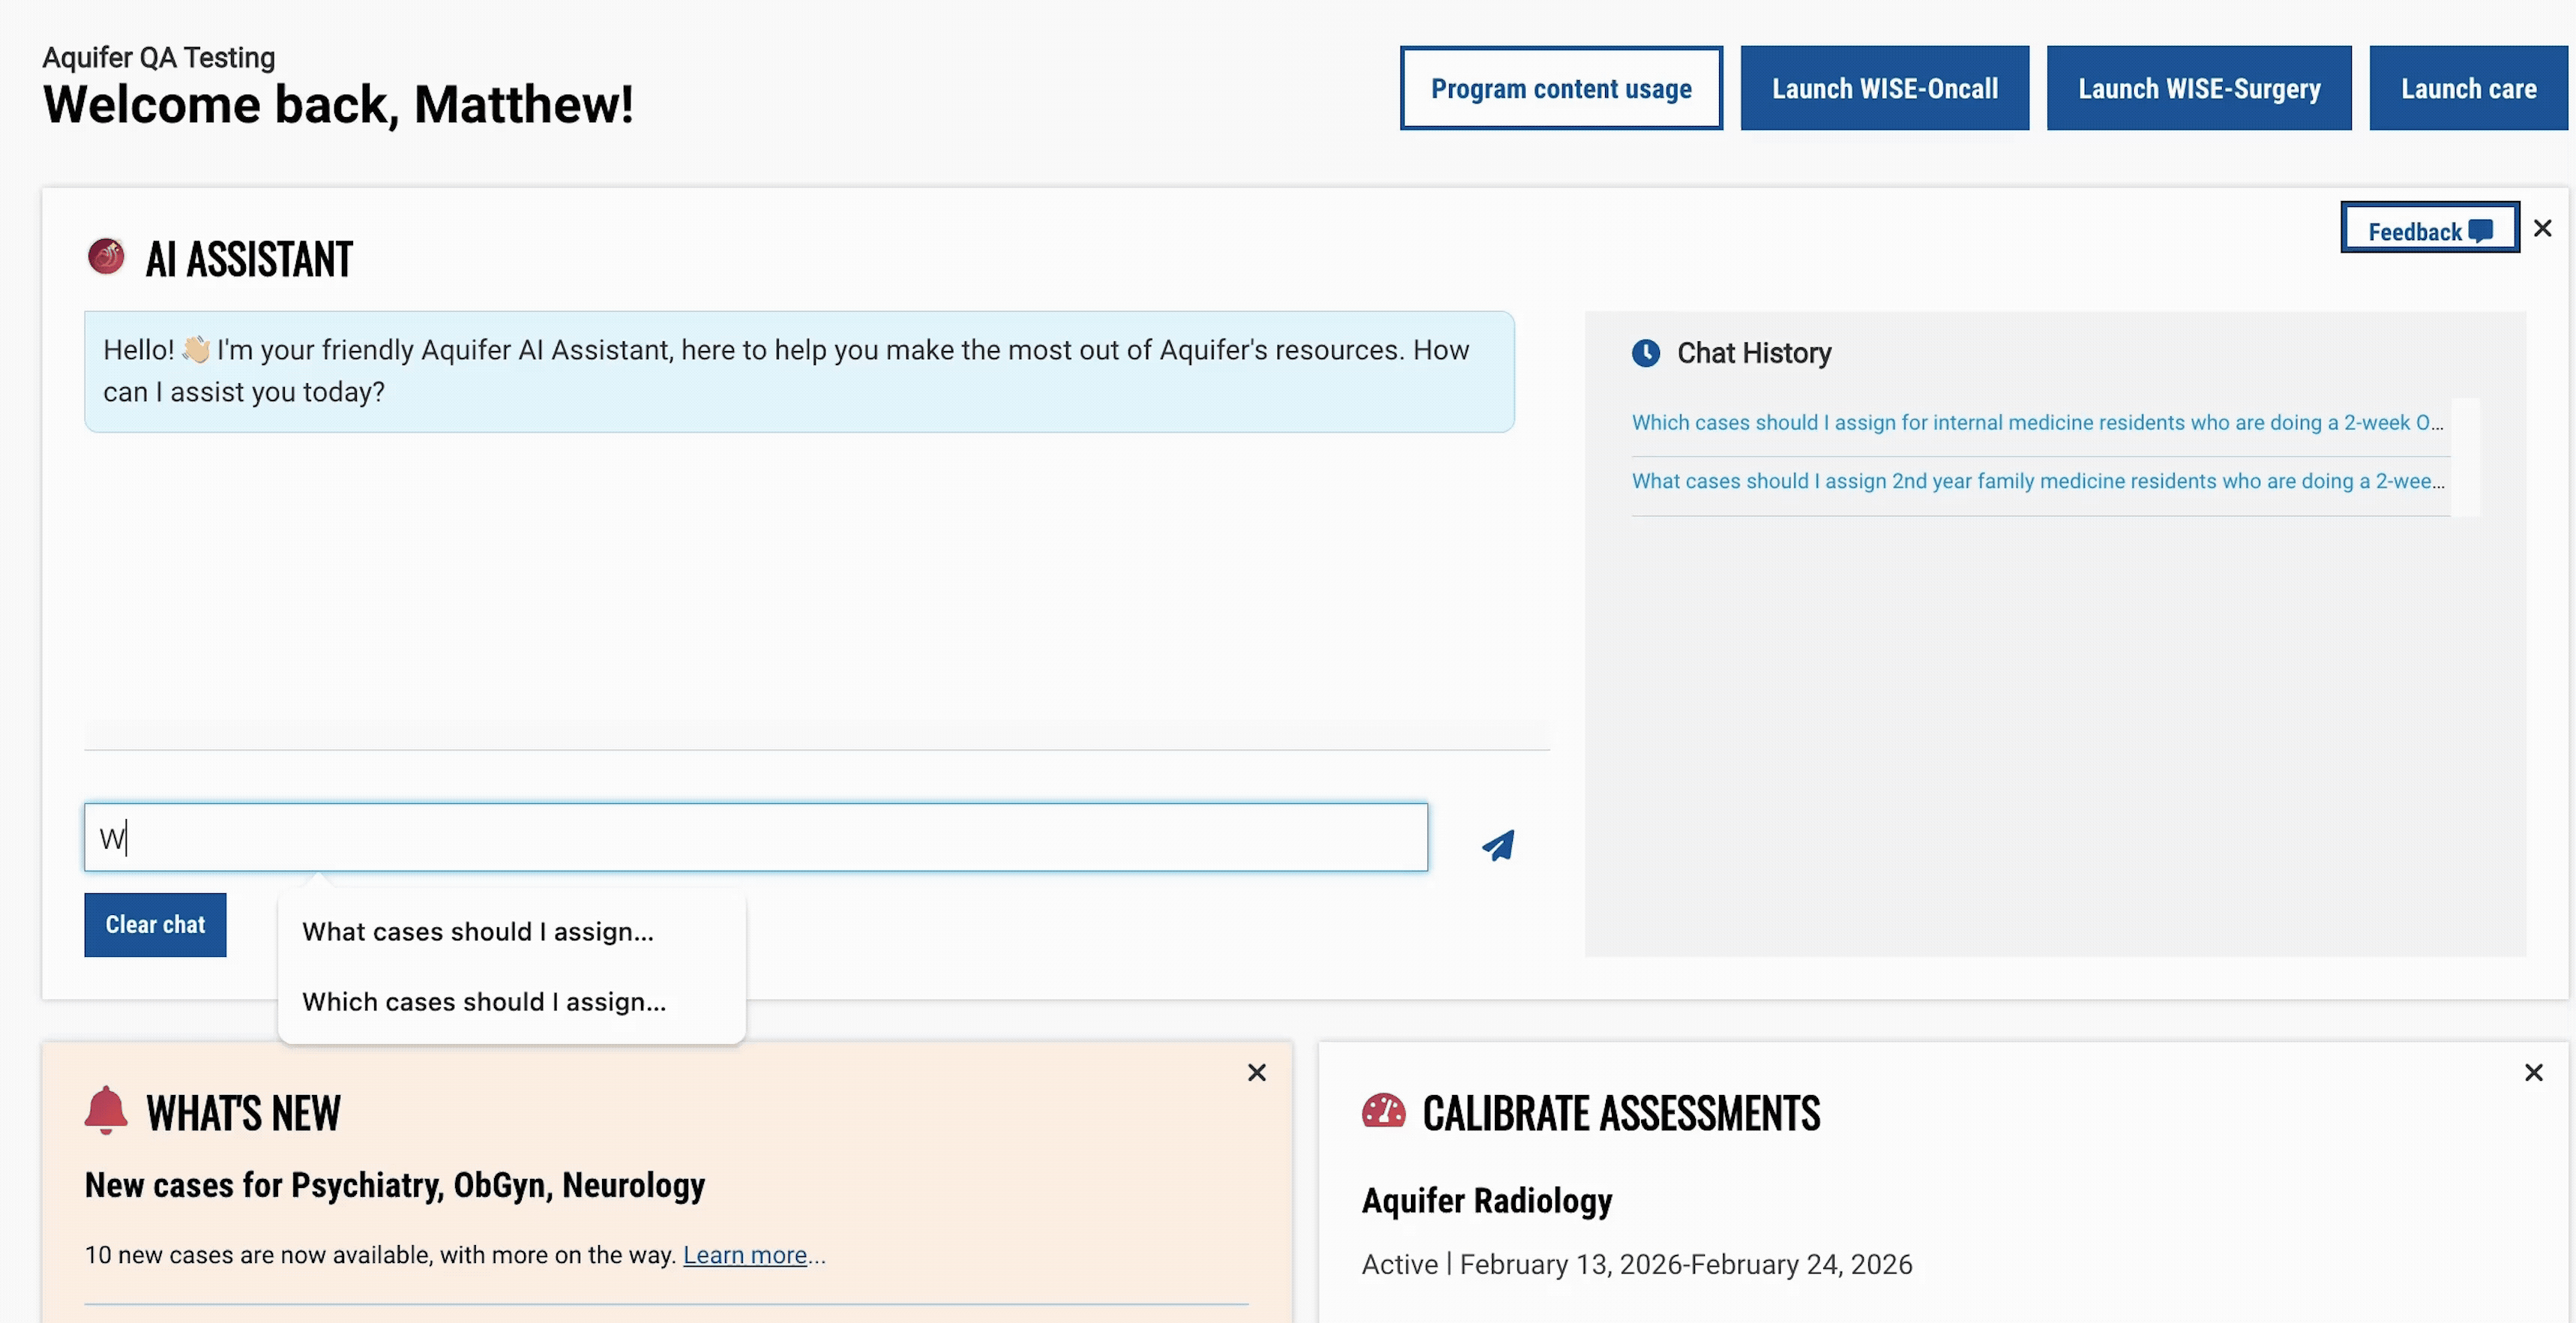Launch WISE-Oncall
Image resolution: width=2576 pixels, height=1323 pixels.
(x=1884, y=88)
